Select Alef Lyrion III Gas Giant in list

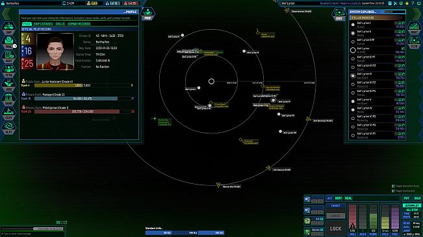tap(378, 76)
